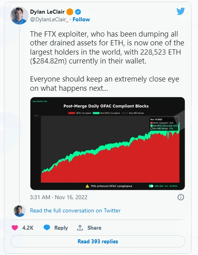Open Read 393 replies button
This screenshot has width=198, height=255.
(98, 241)
